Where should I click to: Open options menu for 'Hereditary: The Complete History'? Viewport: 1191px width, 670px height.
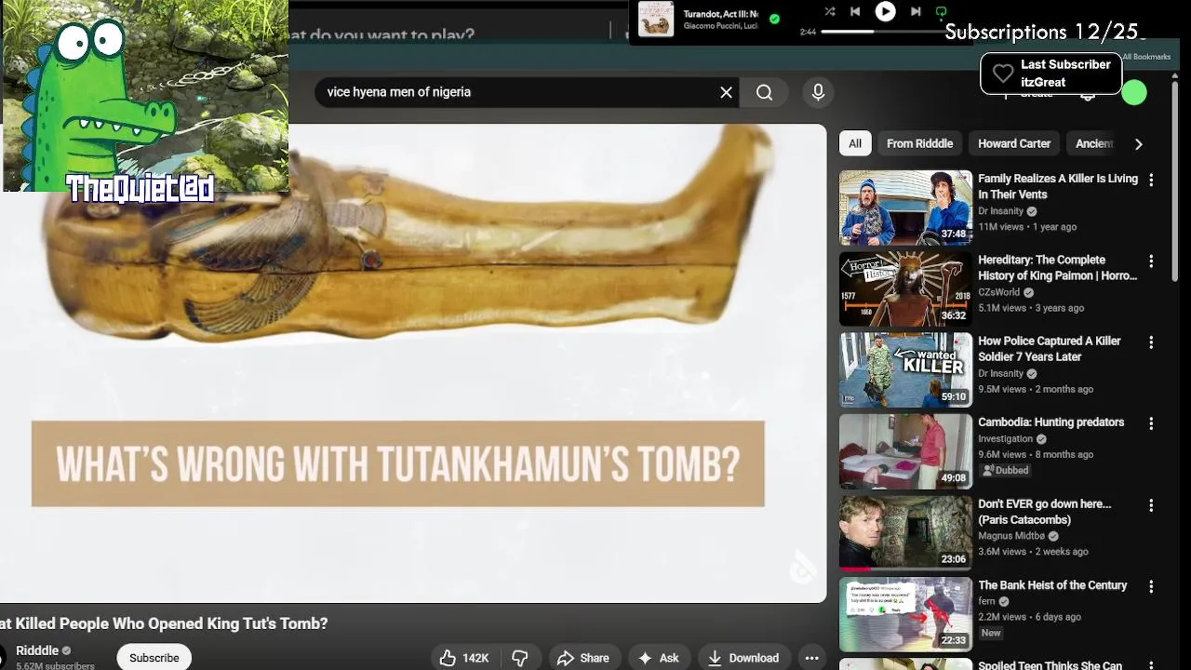point(1151,261)
